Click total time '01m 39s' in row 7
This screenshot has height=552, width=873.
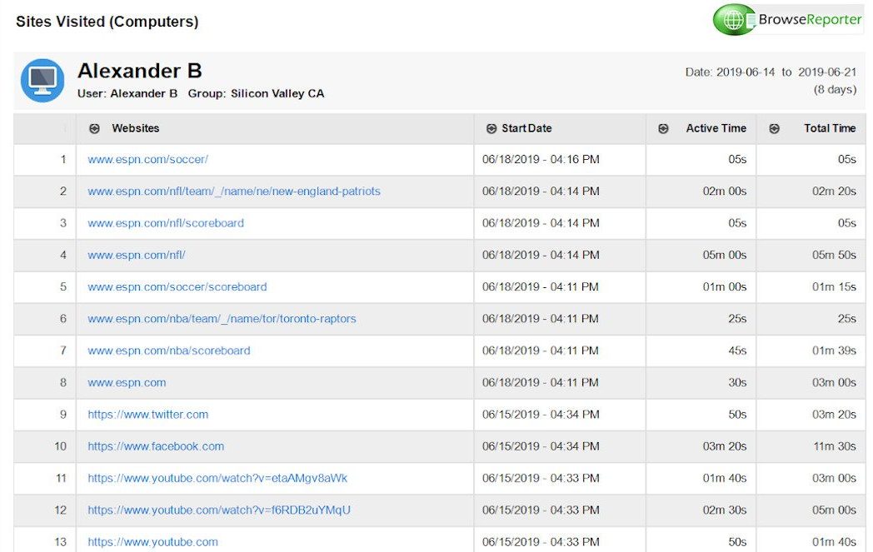pos(834,351)
